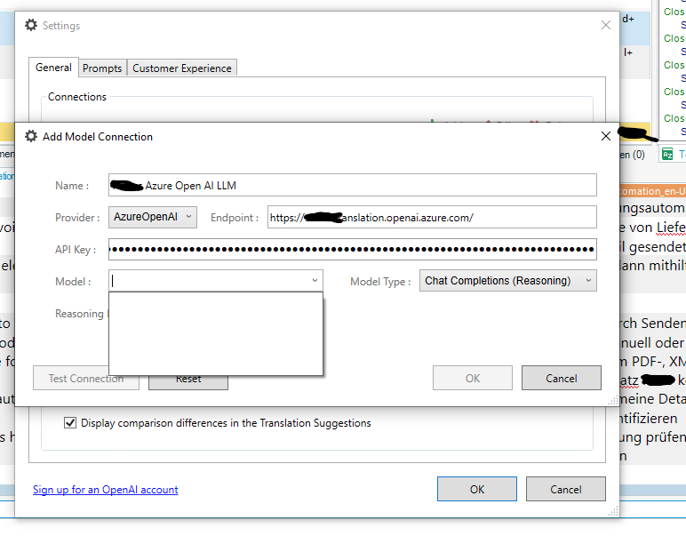Open the Customer Experience tab
Screen dimensions: 686x544
(x=182, y=68)
